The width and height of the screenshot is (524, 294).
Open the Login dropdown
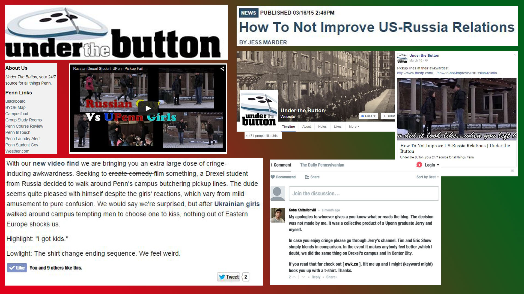432,165
